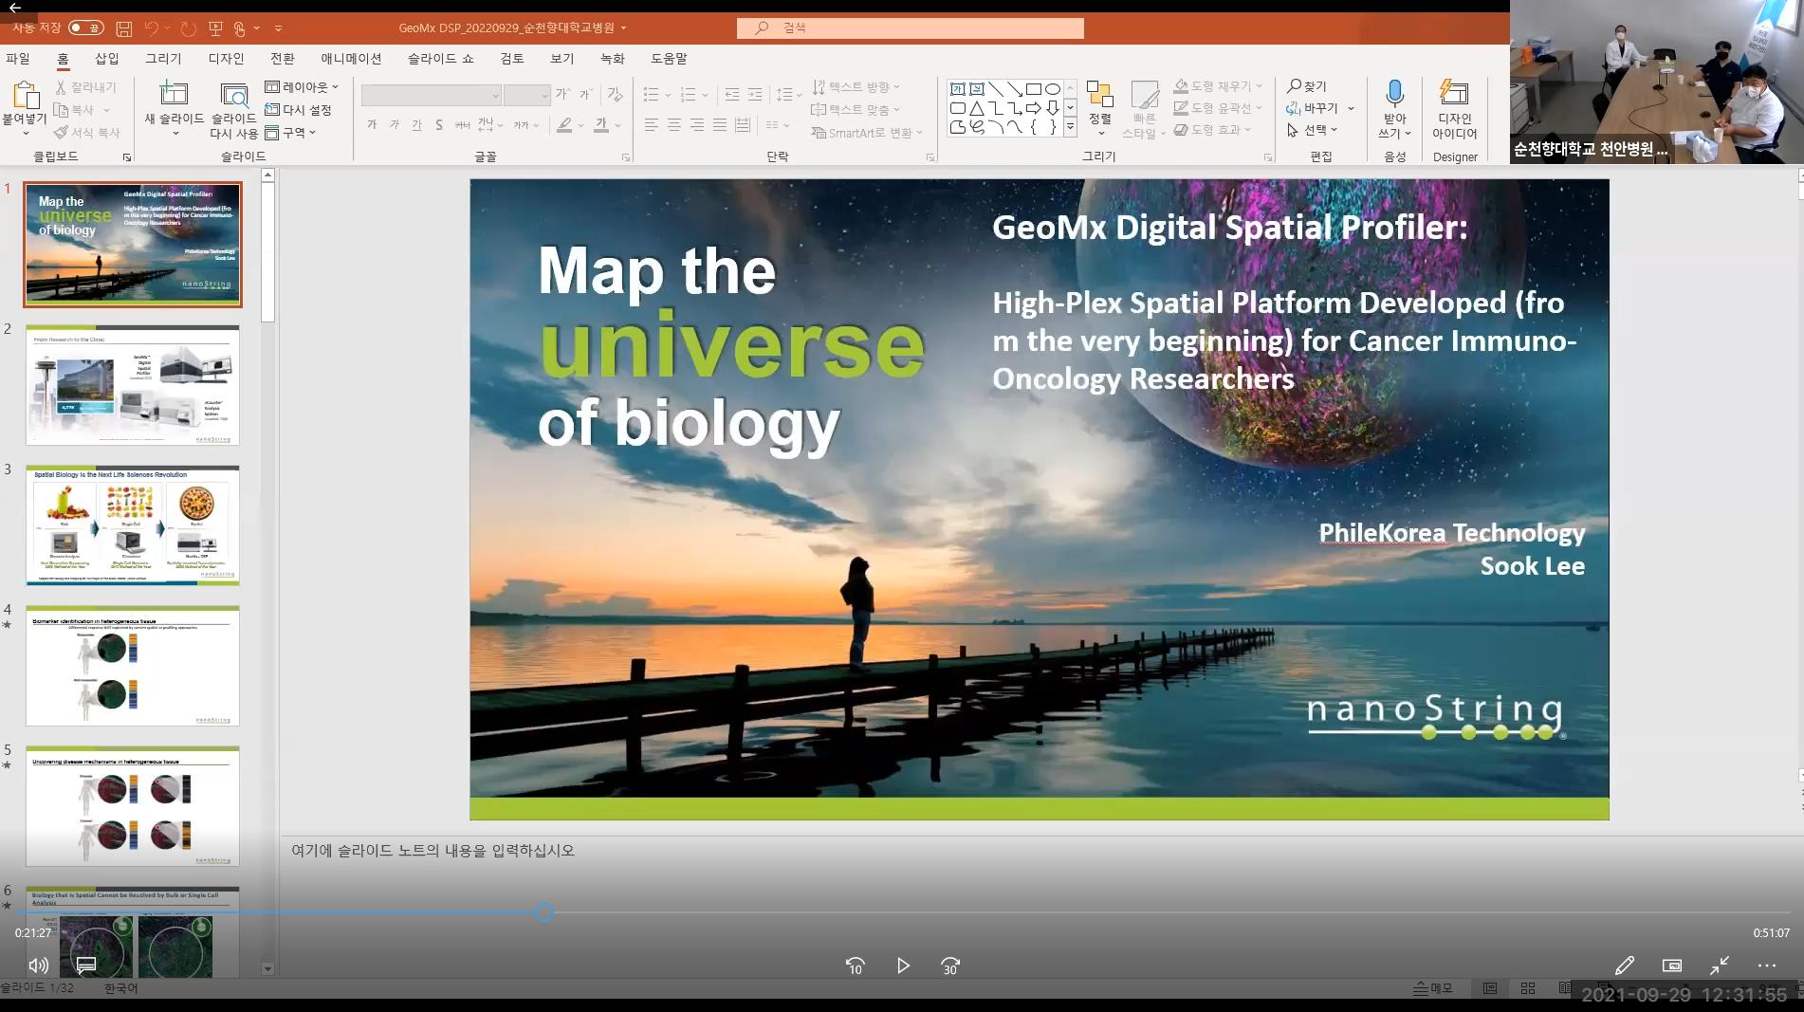
Task: Open the File (파일) menu
Action: [x=17, y=58]
